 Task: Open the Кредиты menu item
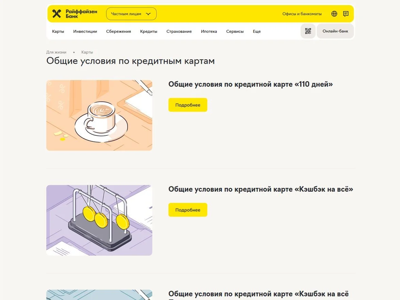149,31
